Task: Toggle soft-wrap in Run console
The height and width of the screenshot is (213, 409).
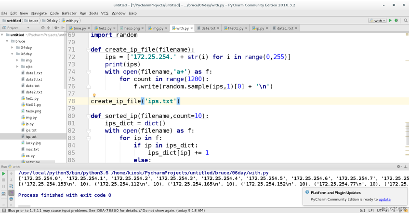Action: [x=11, y=186]
